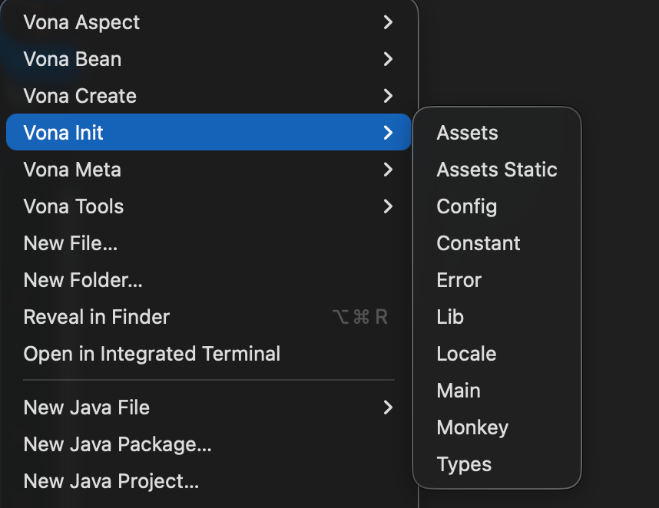Open the Vona Aspect submenu

[x=81, y=22]
